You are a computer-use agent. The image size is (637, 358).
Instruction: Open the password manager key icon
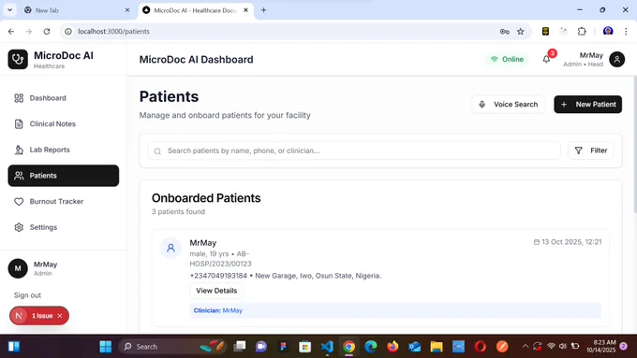click(x=504, y=32)
